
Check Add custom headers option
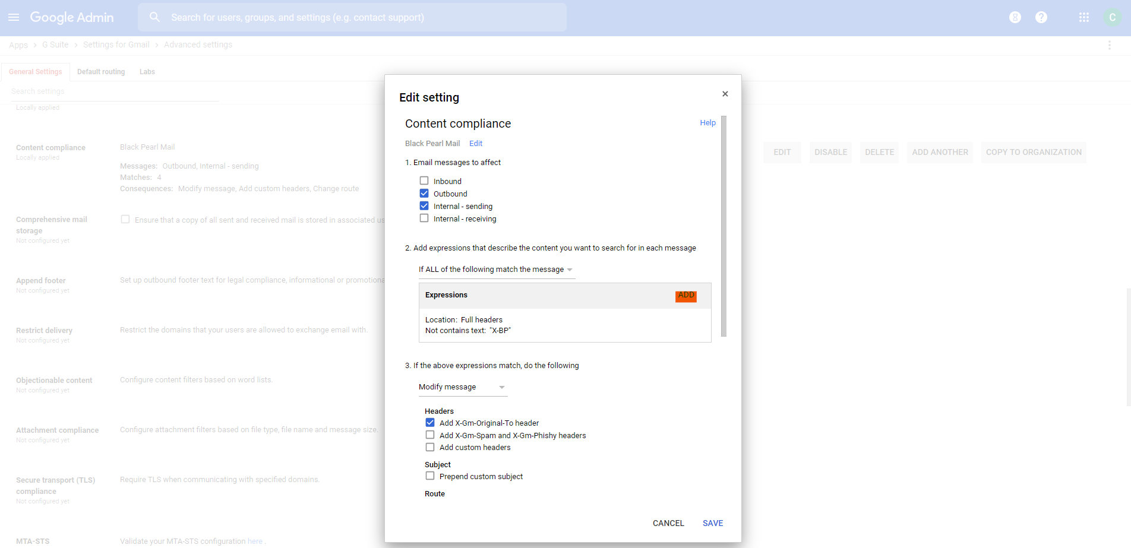430,447
